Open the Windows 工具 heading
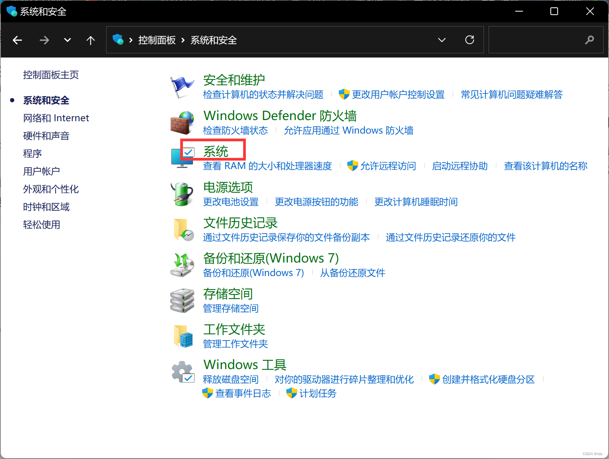The image size is (609, 459). (245, 365)
